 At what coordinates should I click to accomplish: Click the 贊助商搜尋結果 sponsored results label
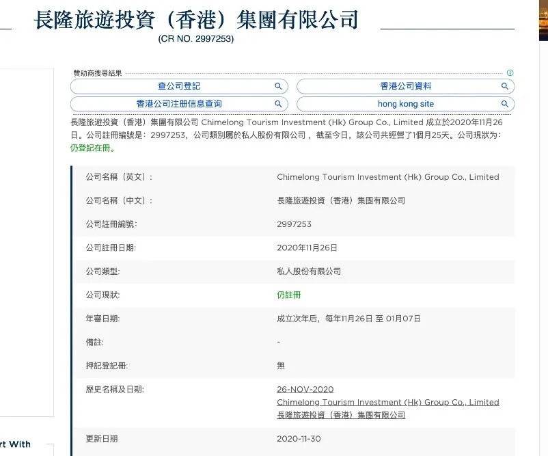point(98,73)
